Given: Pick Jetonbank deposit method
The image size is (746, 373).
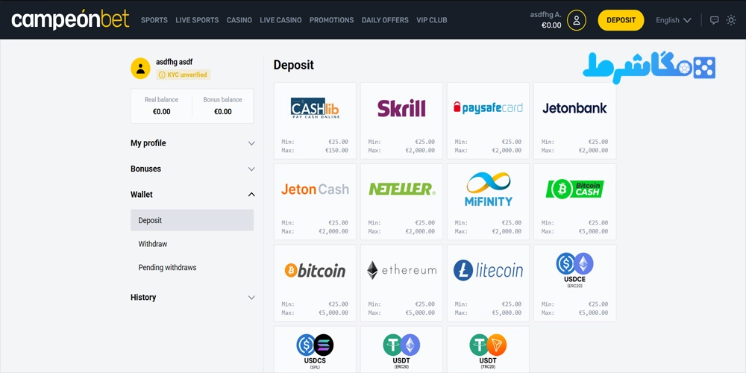Looking at the screenshot, I should point(574,121).
